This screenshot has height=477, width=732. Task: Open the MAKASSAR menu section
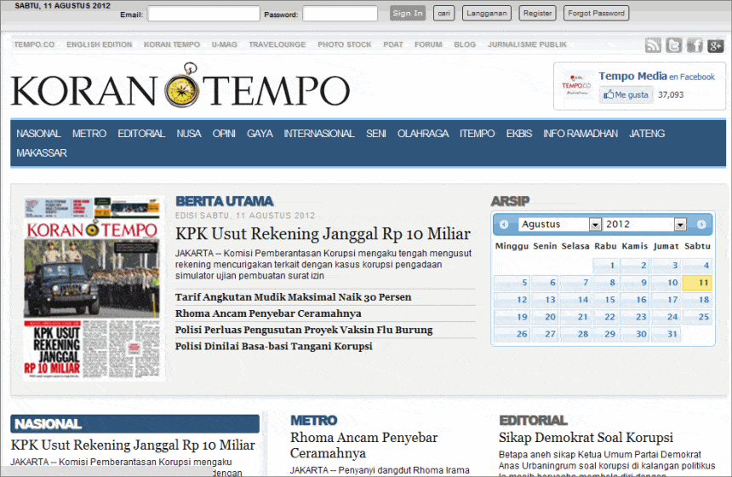click(x=42, y=153)
